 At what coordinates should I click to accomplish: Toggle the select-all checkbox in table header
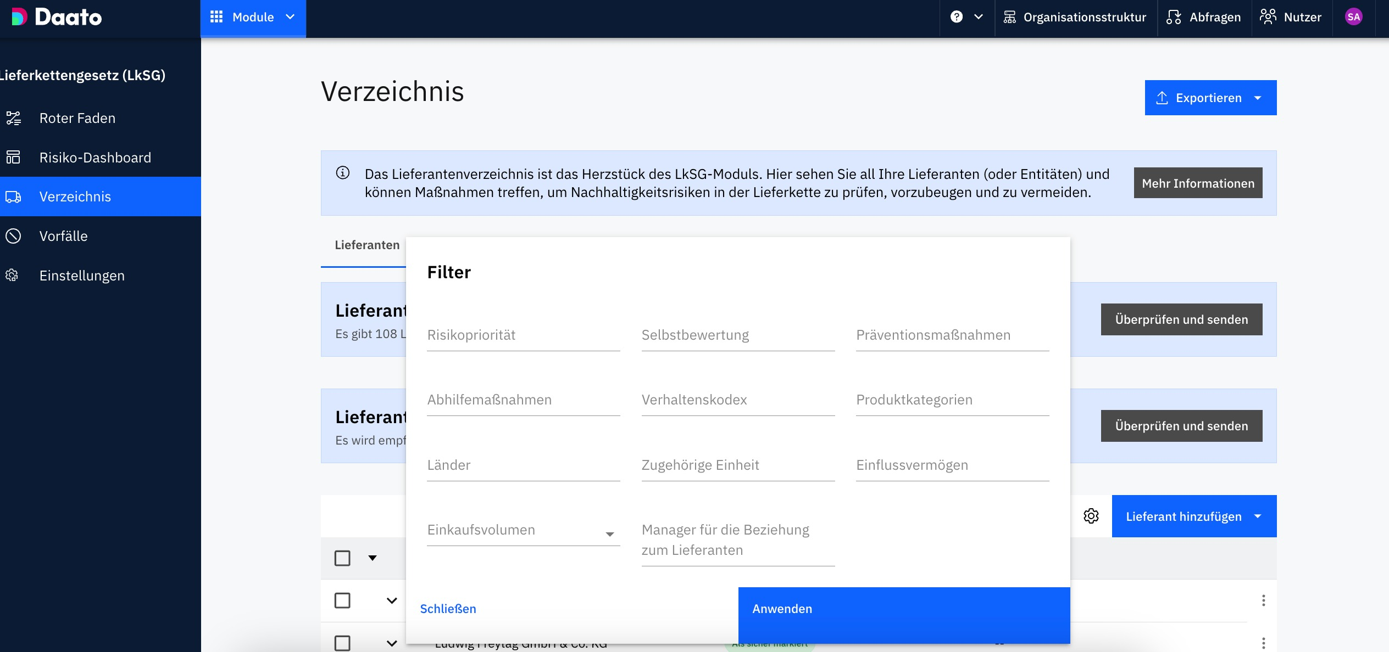342,558
